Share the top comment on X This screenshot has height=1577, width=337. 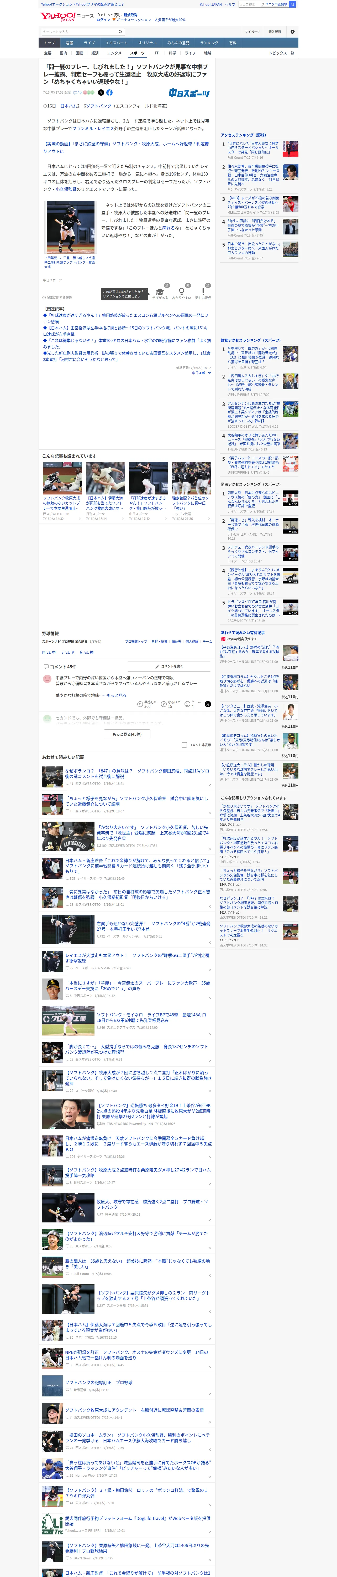pyautogui.click(x=208, y=704)
